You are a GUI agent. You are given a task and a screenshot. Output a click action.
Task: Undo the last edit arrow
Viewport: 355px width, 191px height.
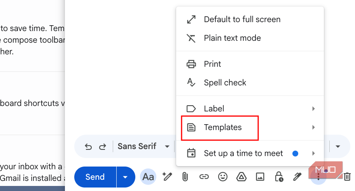(88, 147)
